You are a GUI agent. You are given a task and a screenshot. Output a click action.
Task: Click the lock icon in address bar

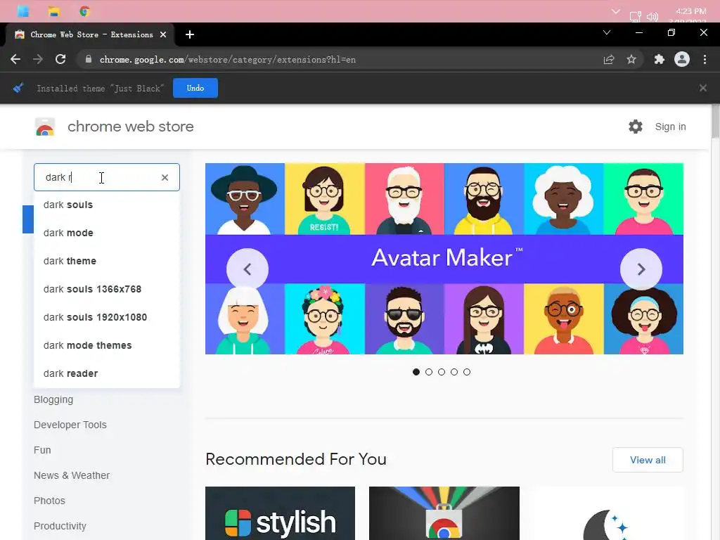(89, 59)
